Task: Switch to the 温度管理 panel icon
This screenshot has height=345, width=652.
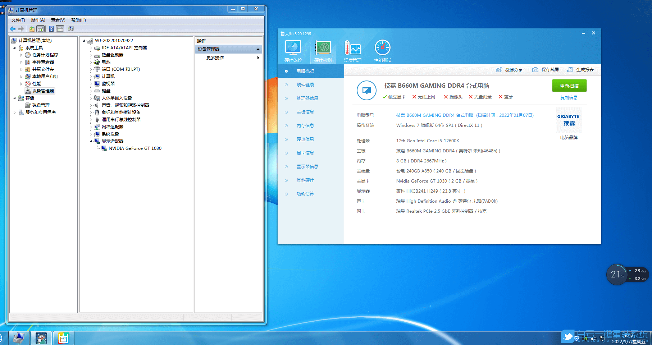Action: (x=353, y=50)
